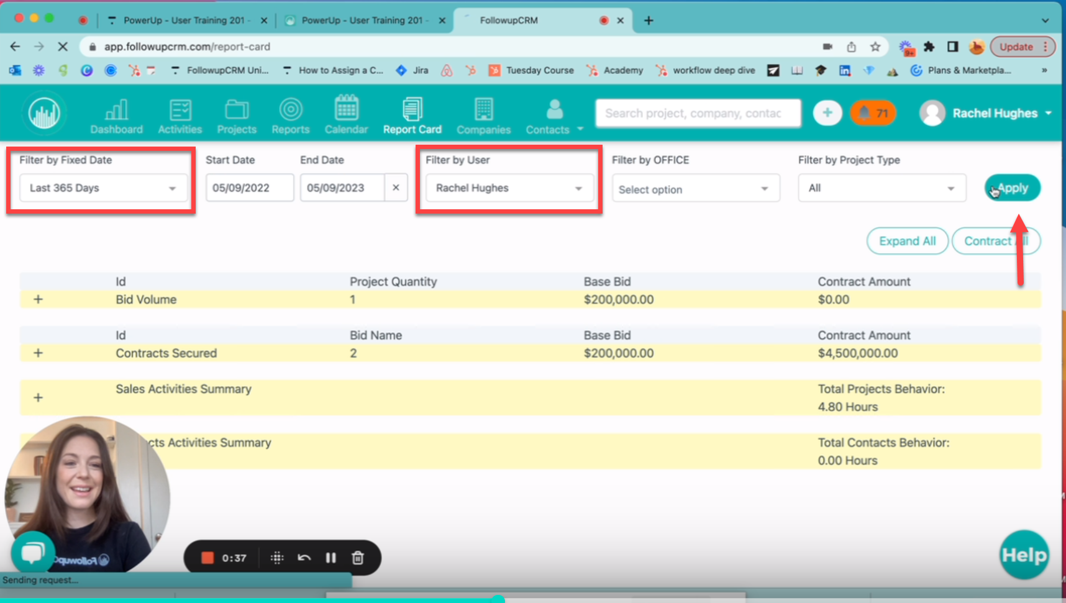Image resolution: width=1066 pixels, height=603 pixels.
Task: Click the Expand All button
Action: point(907,241)
